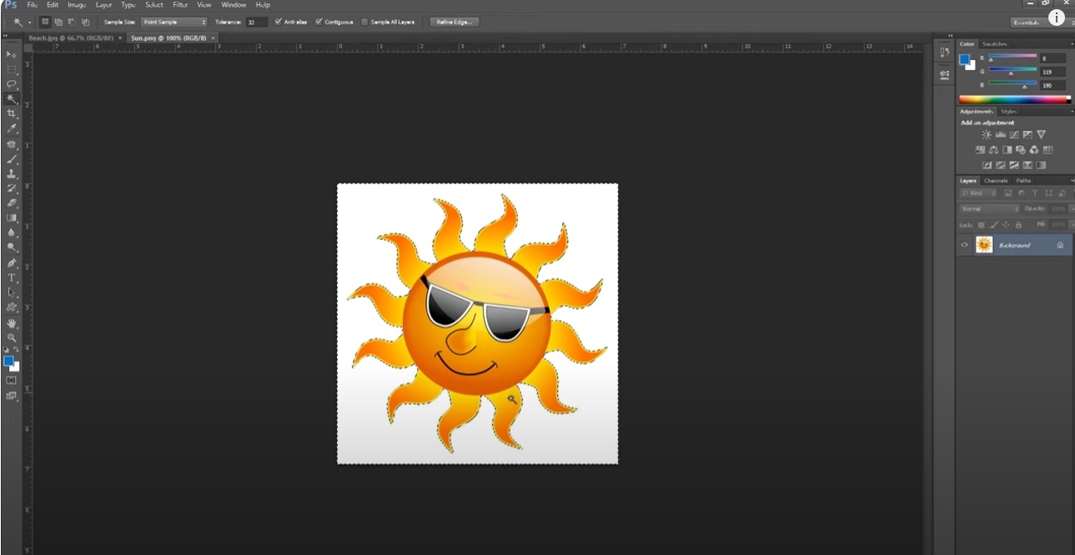Open the blend mode dropdown showing Normal
Viewport: 1075px width, 555px height.
point(988,208)
